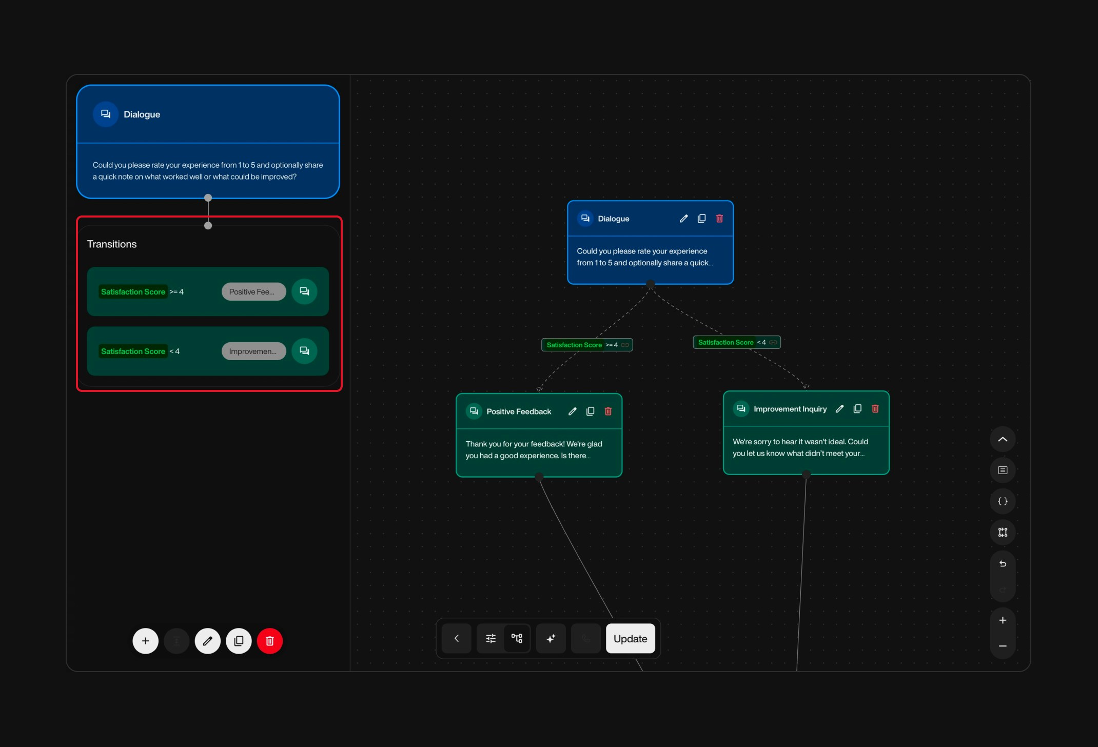This screenshot has width=1098, height=747.
Task: Open the AI assistant sparkles icon
Action: (x=551, y=639)
